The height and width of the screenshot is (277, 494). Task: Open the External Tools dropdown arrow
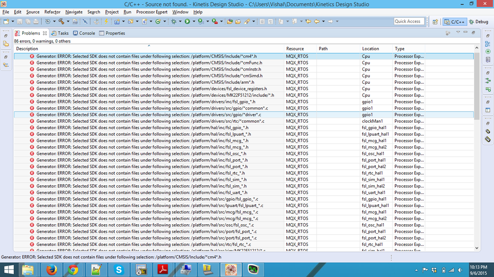click(x=221, y=21)
